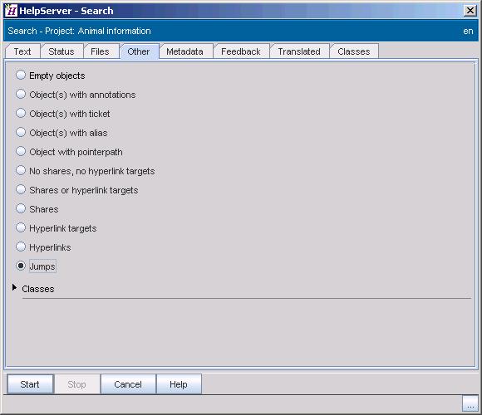Switch to the Text tab
This screenshot has width=482, height=415.
22,51
